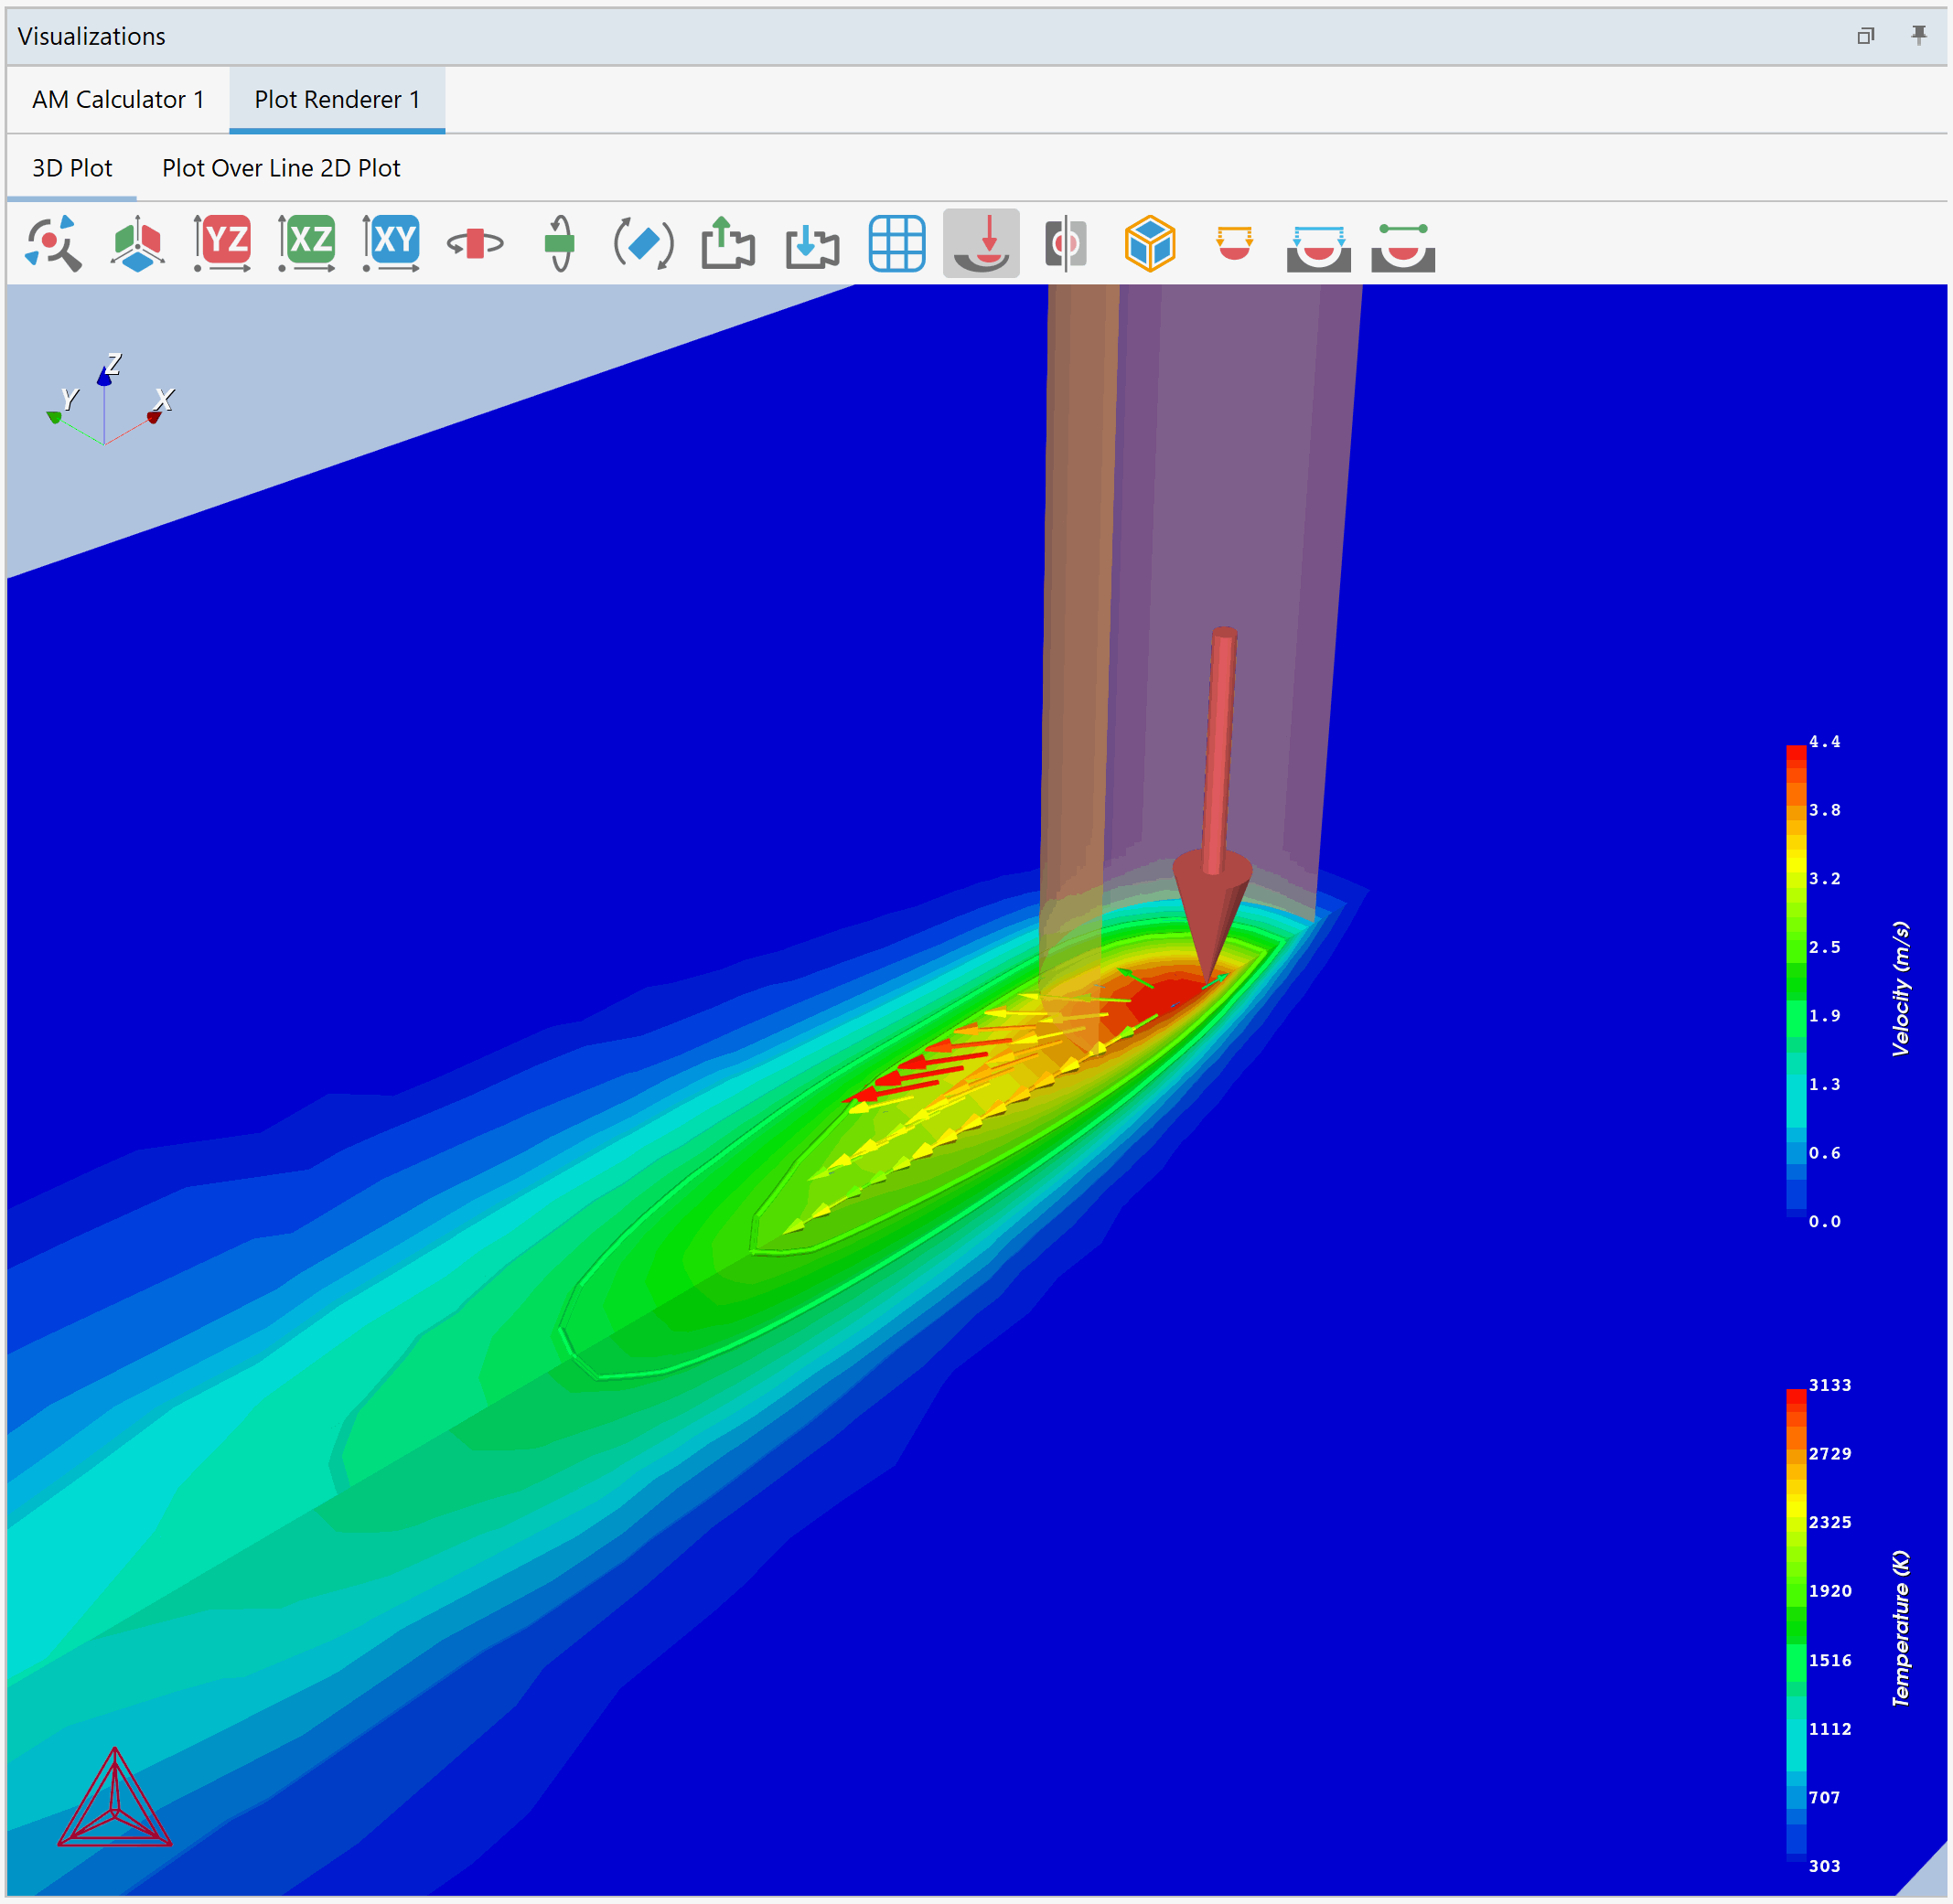Toggle the heat source arrow display
Viewport: 1953px width, 1904px height.
[981, 243]
